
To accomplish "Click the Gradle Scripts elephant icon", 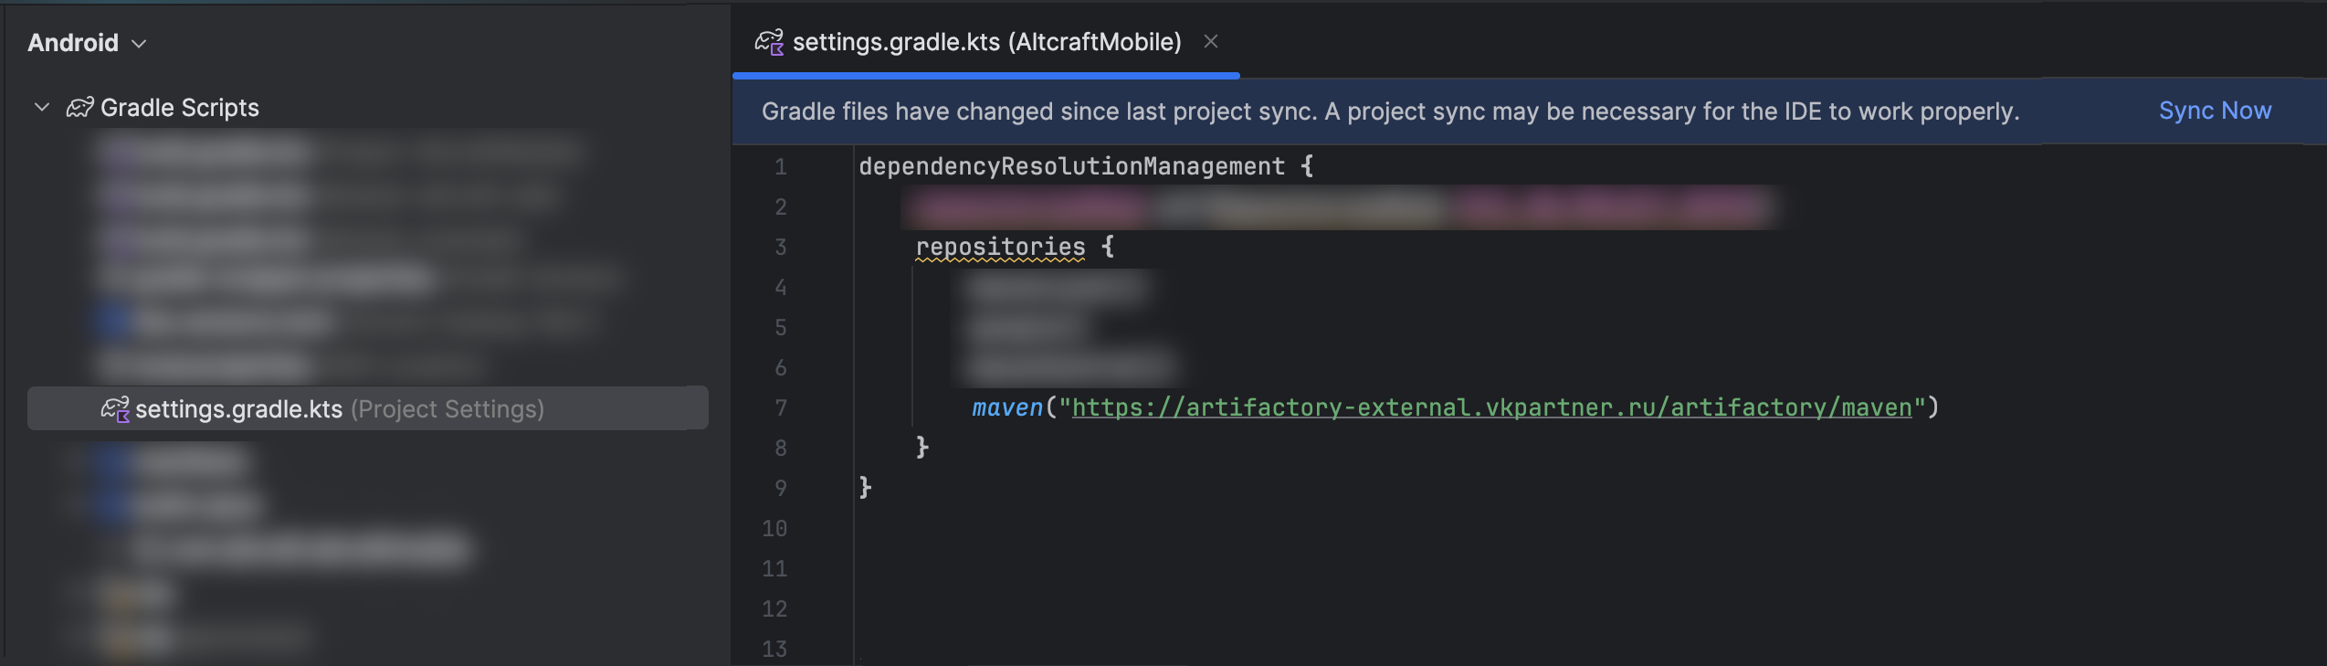I will click(79, 108).
